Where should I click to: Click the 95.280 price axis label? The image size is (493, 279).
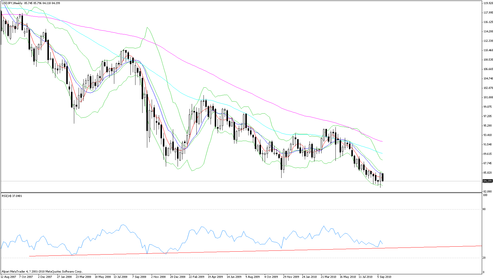coord(488,126)
